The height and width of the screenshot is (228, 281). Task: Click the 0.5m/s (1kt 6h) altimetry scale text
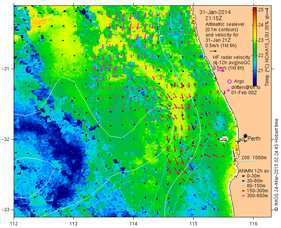(x=221, y=46)
